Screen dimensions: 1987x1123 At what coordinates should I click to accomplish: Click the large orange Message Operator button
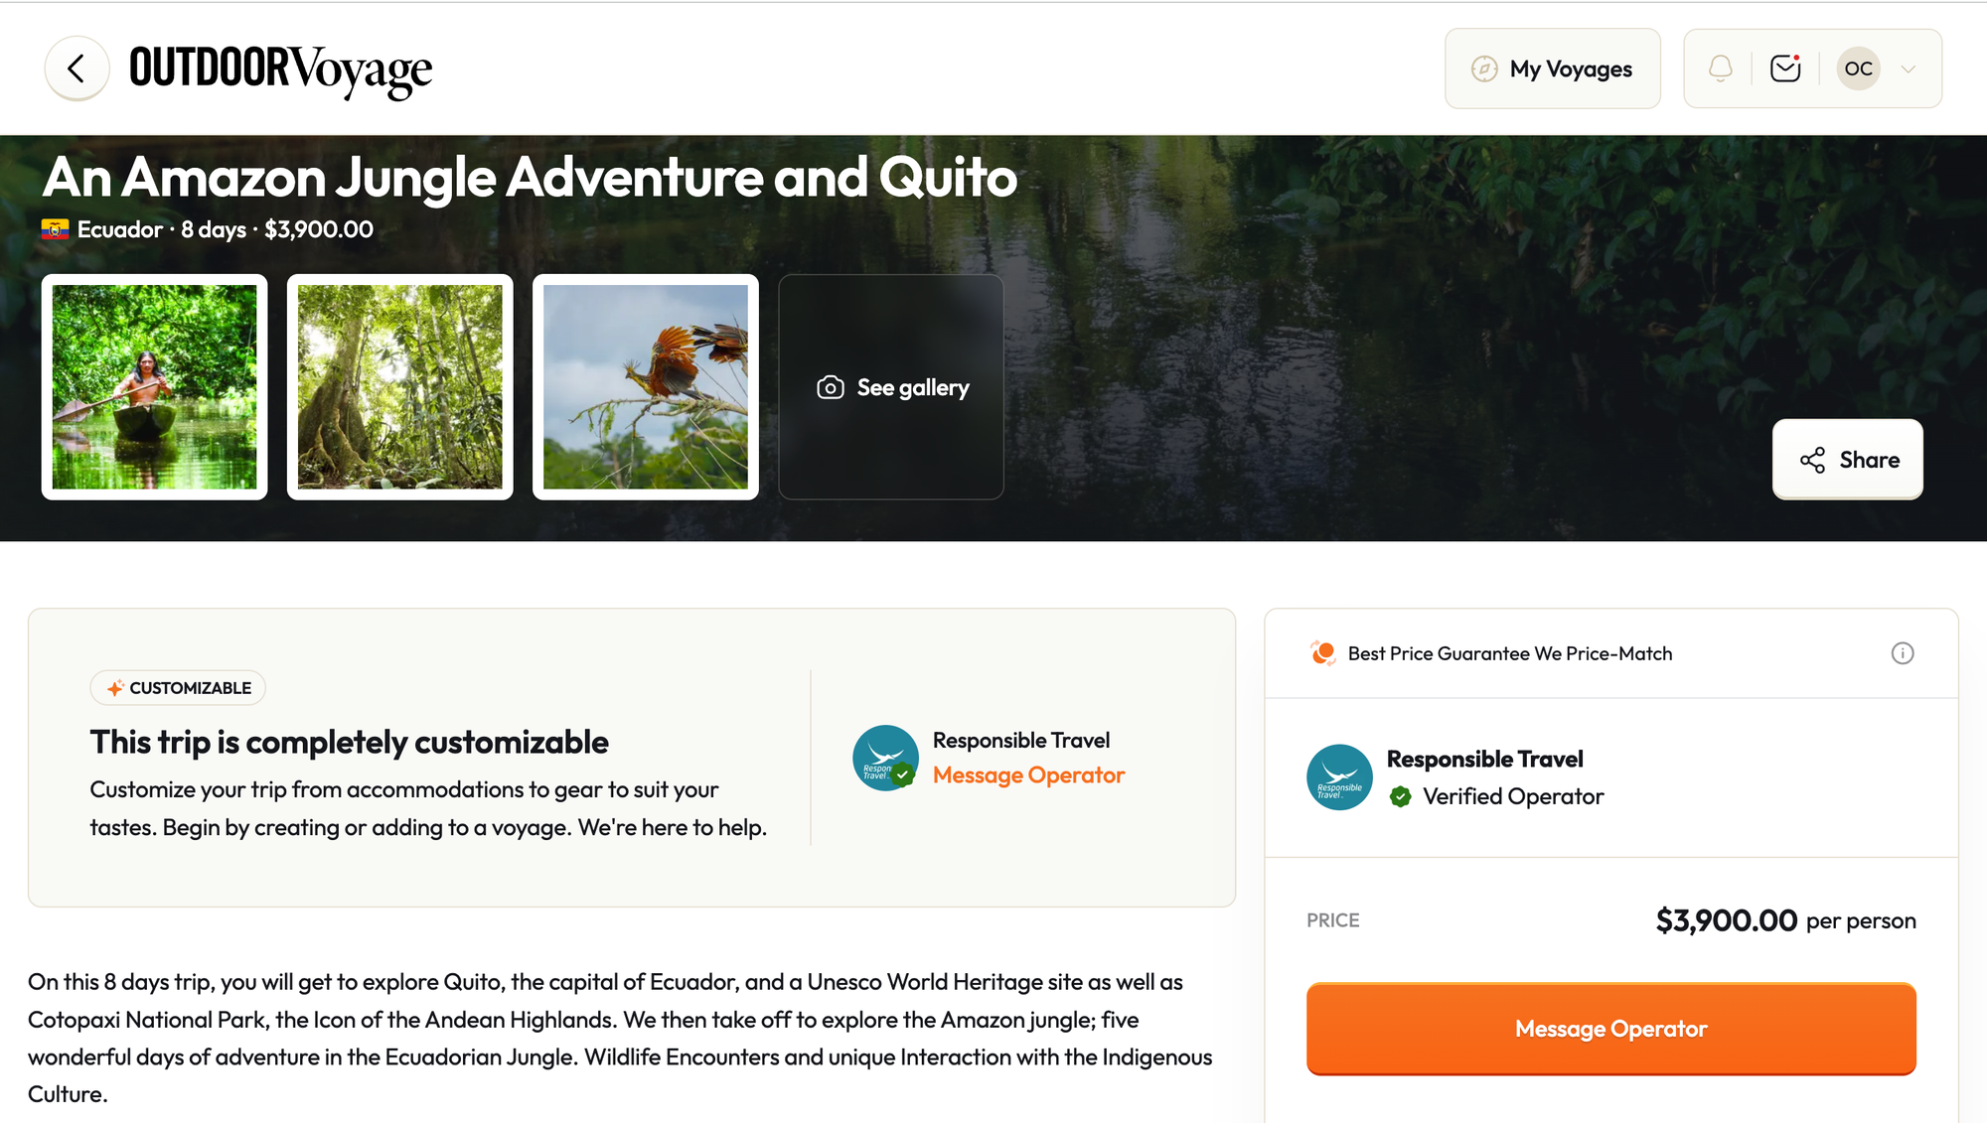(1610, 1029)
